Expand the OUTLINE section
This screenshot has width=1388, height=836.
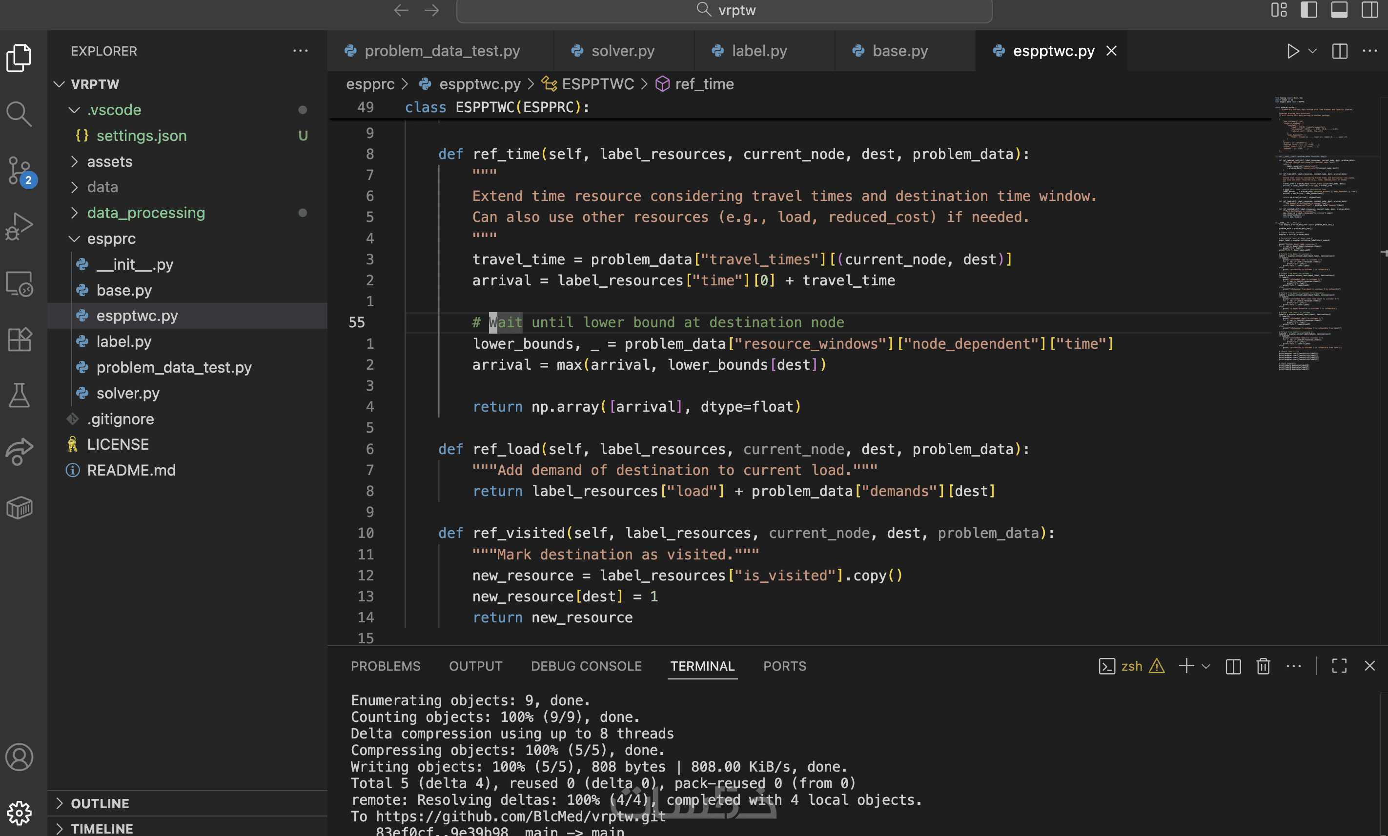click(x=100, y=803)
